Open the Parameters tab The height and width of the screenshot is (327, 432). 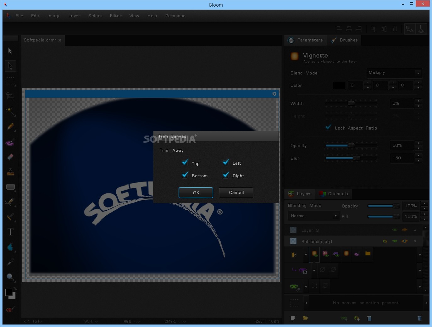306,40
